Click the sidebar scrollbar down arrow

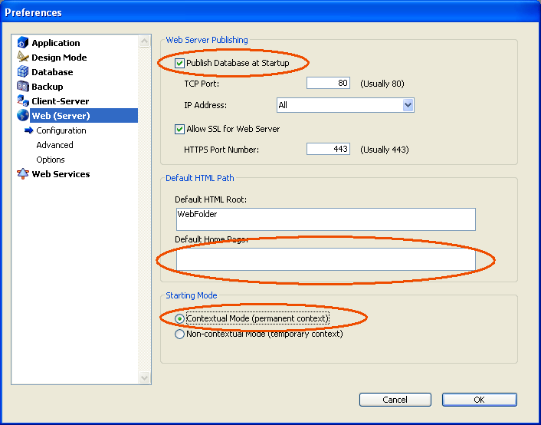click(x=145, y=377)
